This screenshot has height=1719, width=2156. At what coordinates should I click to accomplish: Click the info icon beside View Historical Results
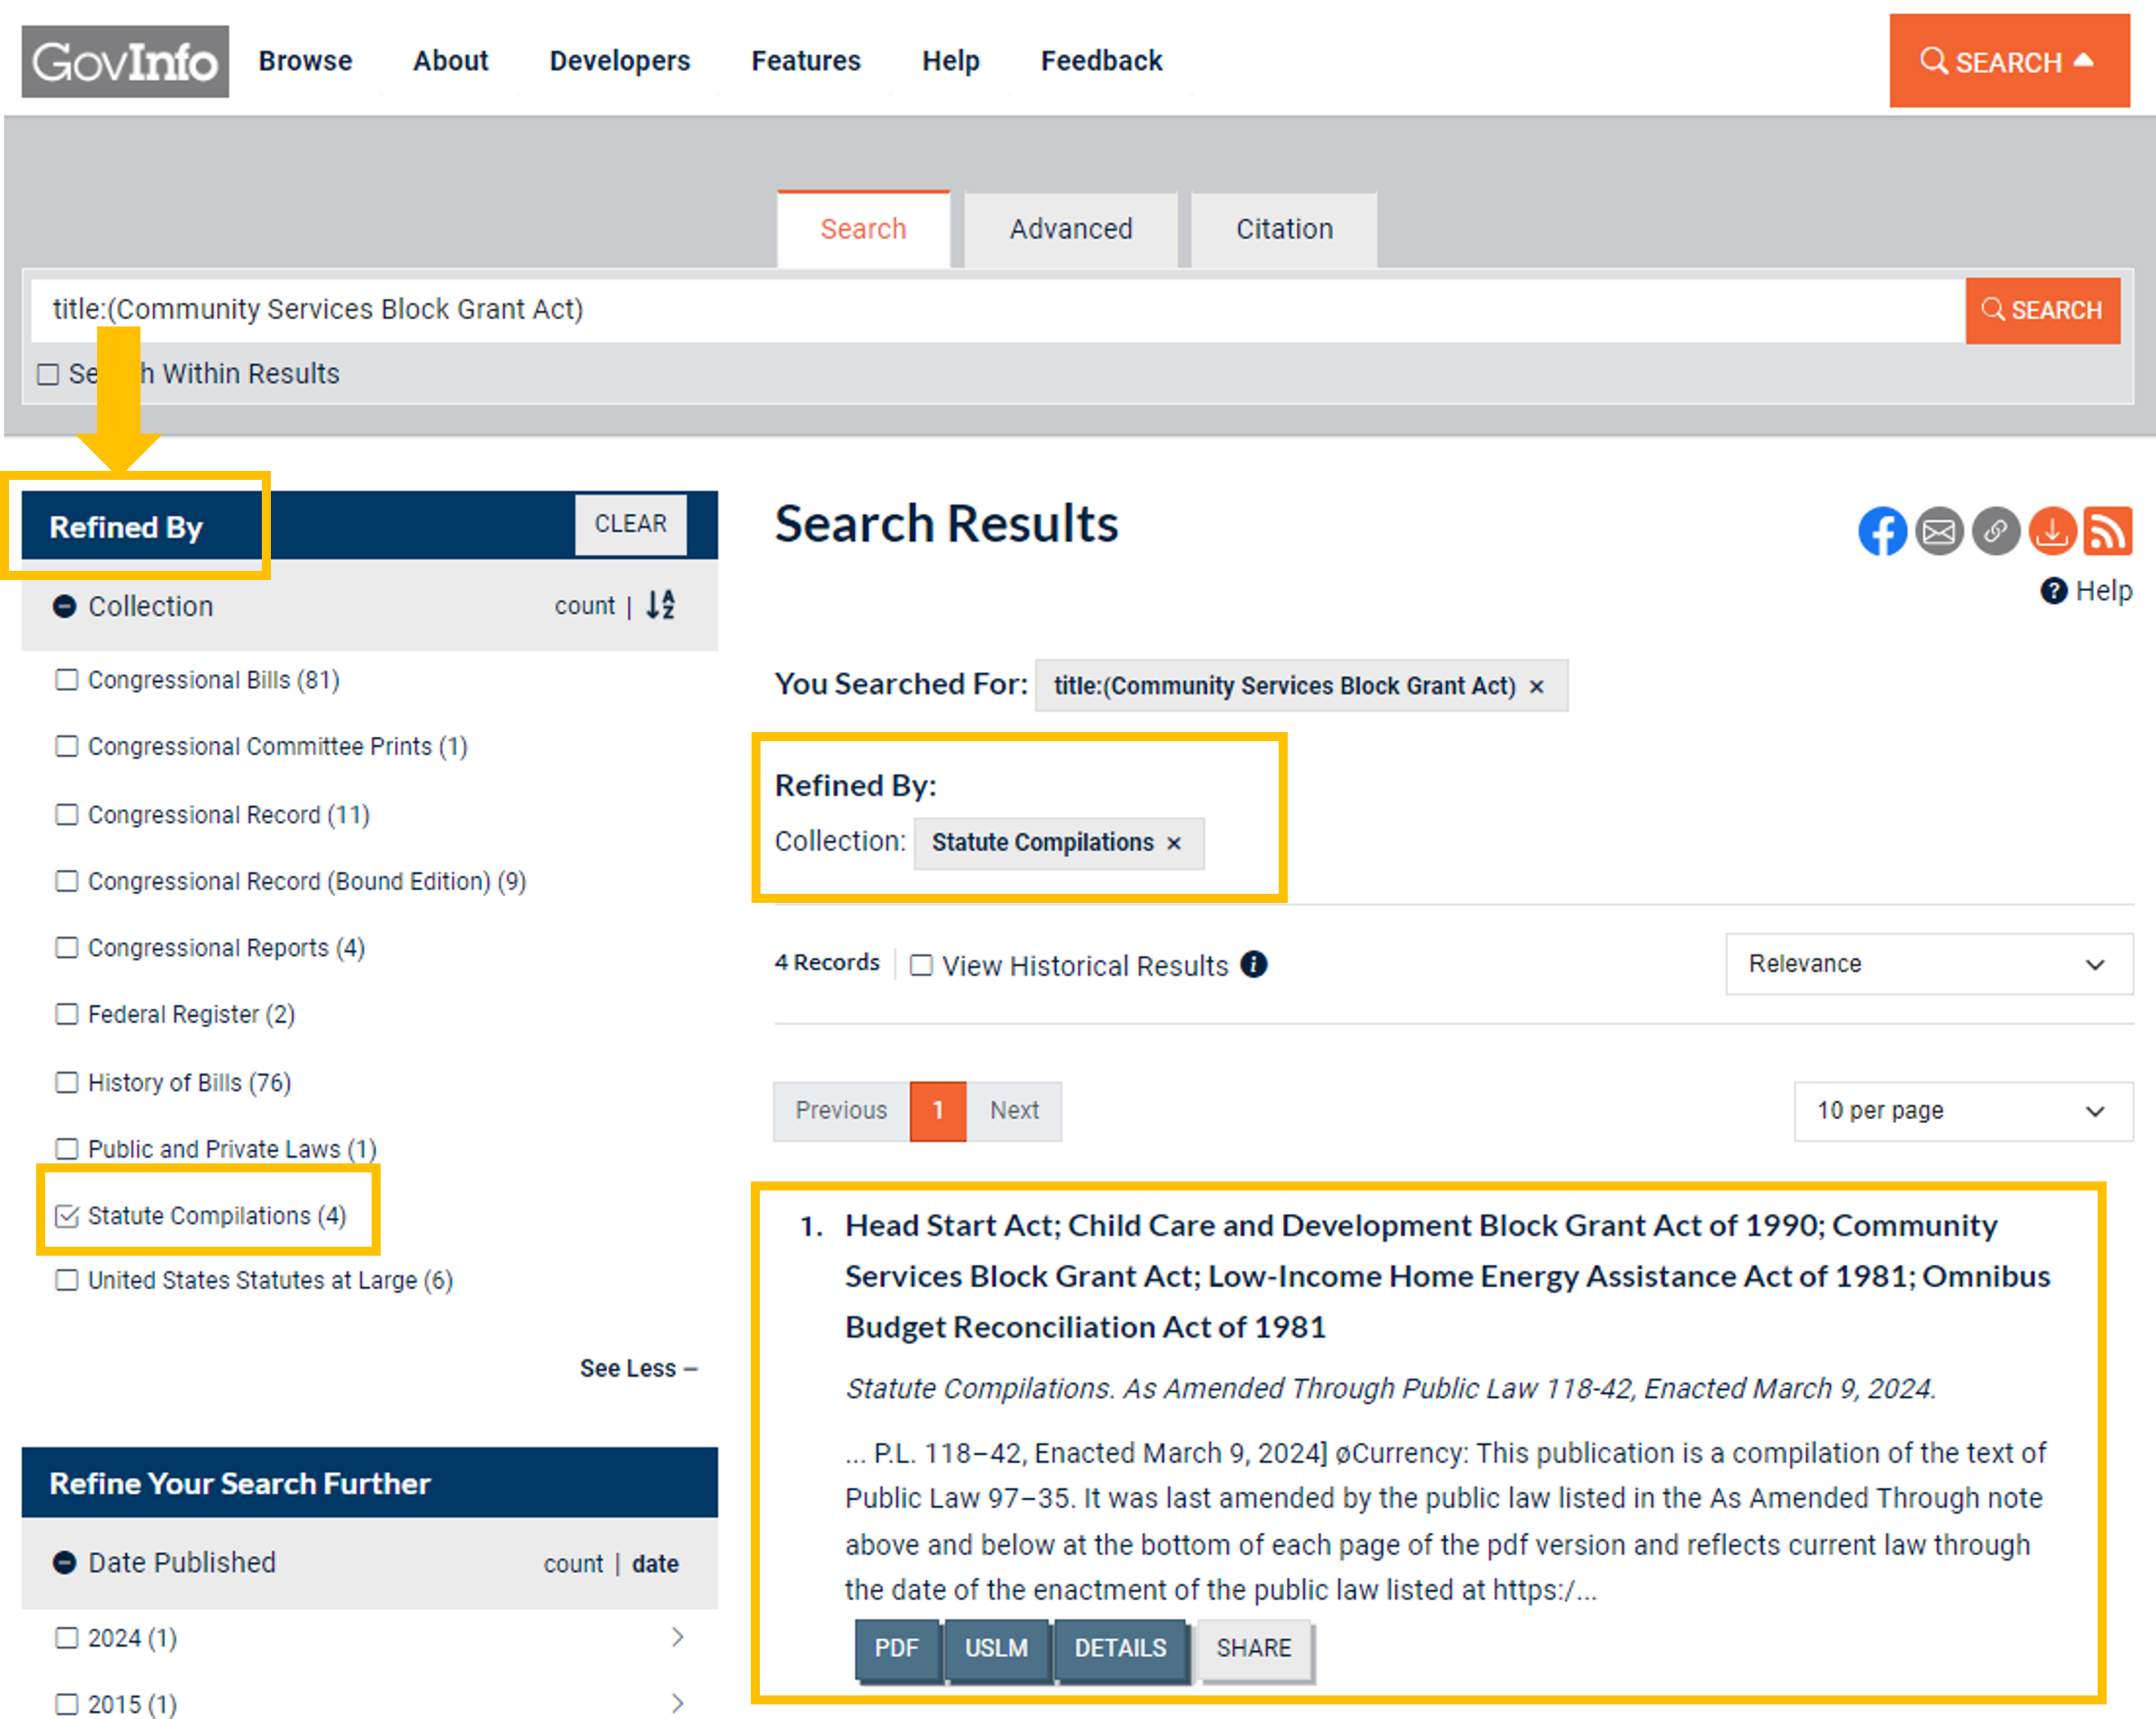click(1253, 964)
